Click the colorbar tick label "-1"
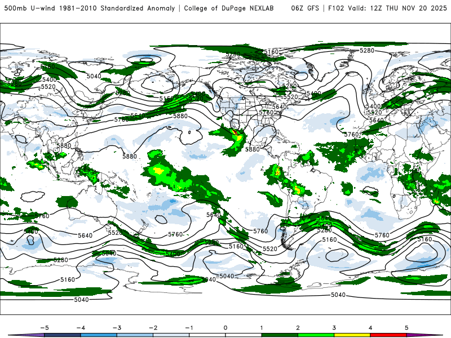The image size is (451, 338). point(189,328)
